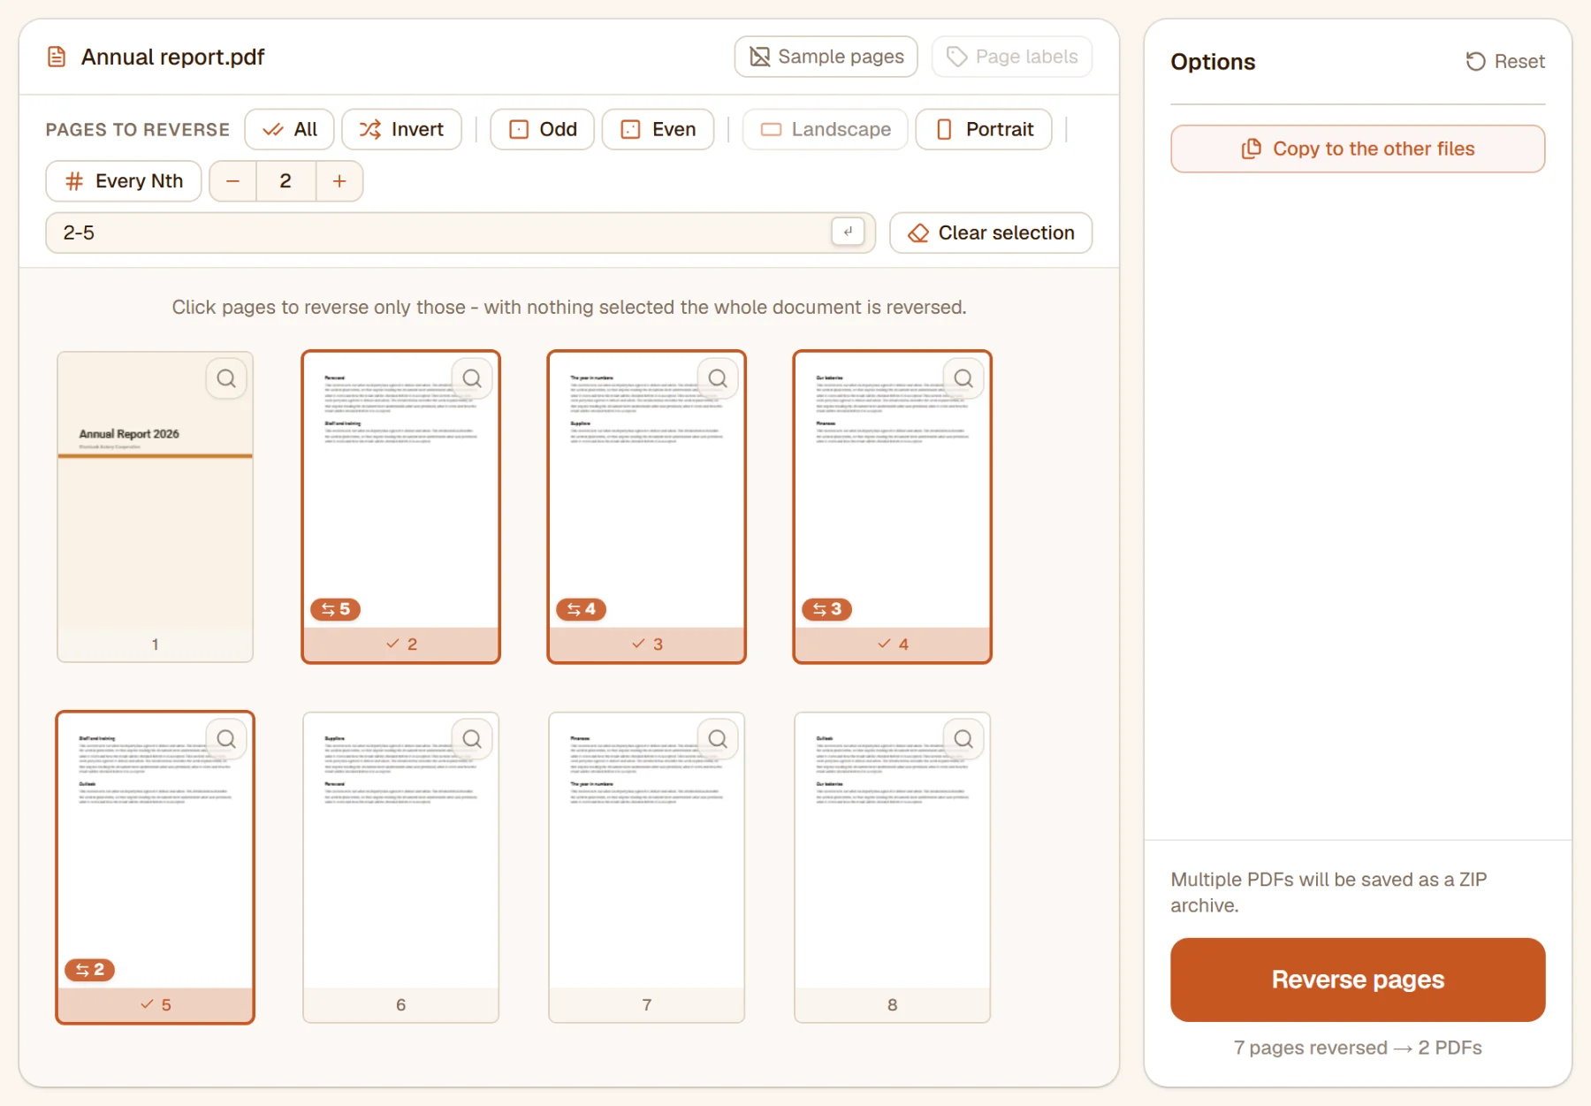
Task: Increase the Every Nth value
Action: (339, 181)
